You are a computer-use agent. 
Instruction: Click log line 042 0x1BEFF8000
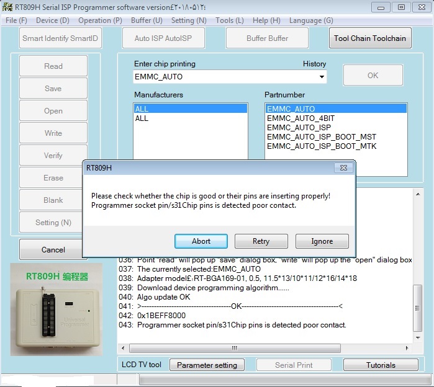click(152, 316)
